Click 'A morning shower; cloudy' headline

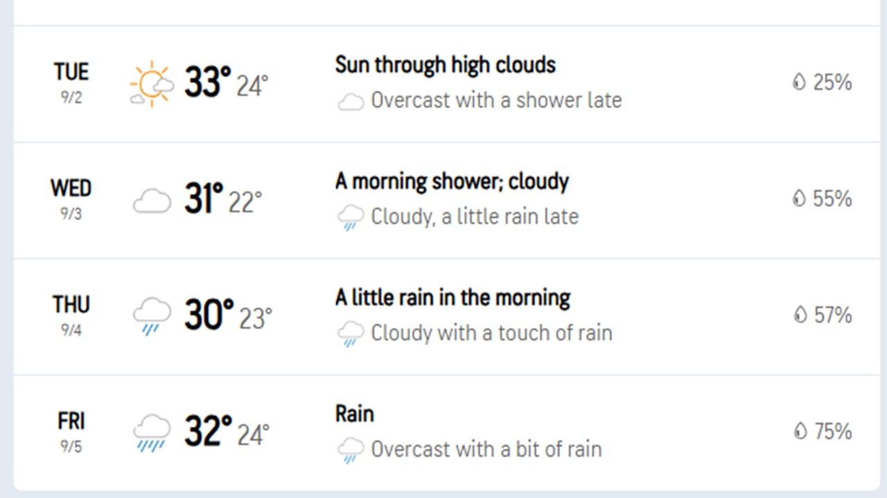(x=452, y=181)
